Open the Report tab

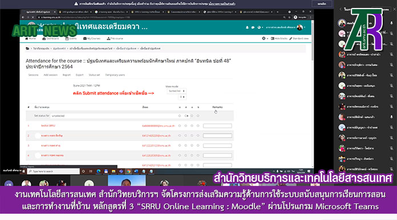pyautogui.click(x=67, y=75)
